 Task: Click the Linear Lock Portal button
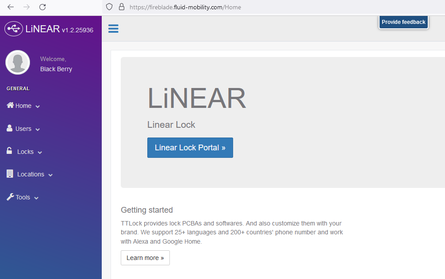(x=190, y=148)
